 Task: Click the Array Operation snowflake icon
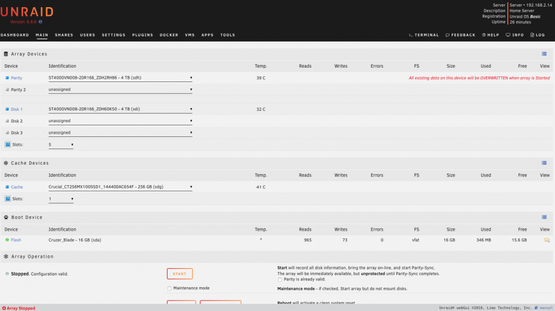pos(6,257)
